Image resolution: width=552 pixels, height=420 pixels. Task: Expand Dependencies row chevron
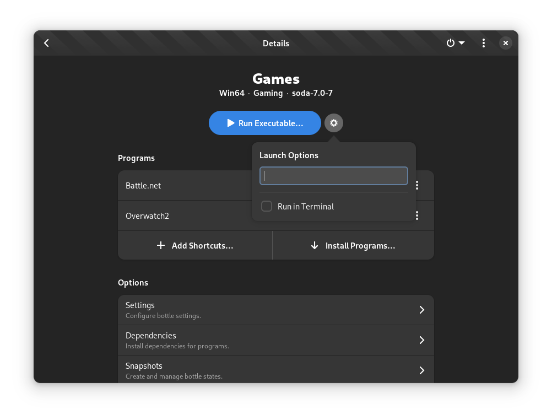click(x=421, y=340)
